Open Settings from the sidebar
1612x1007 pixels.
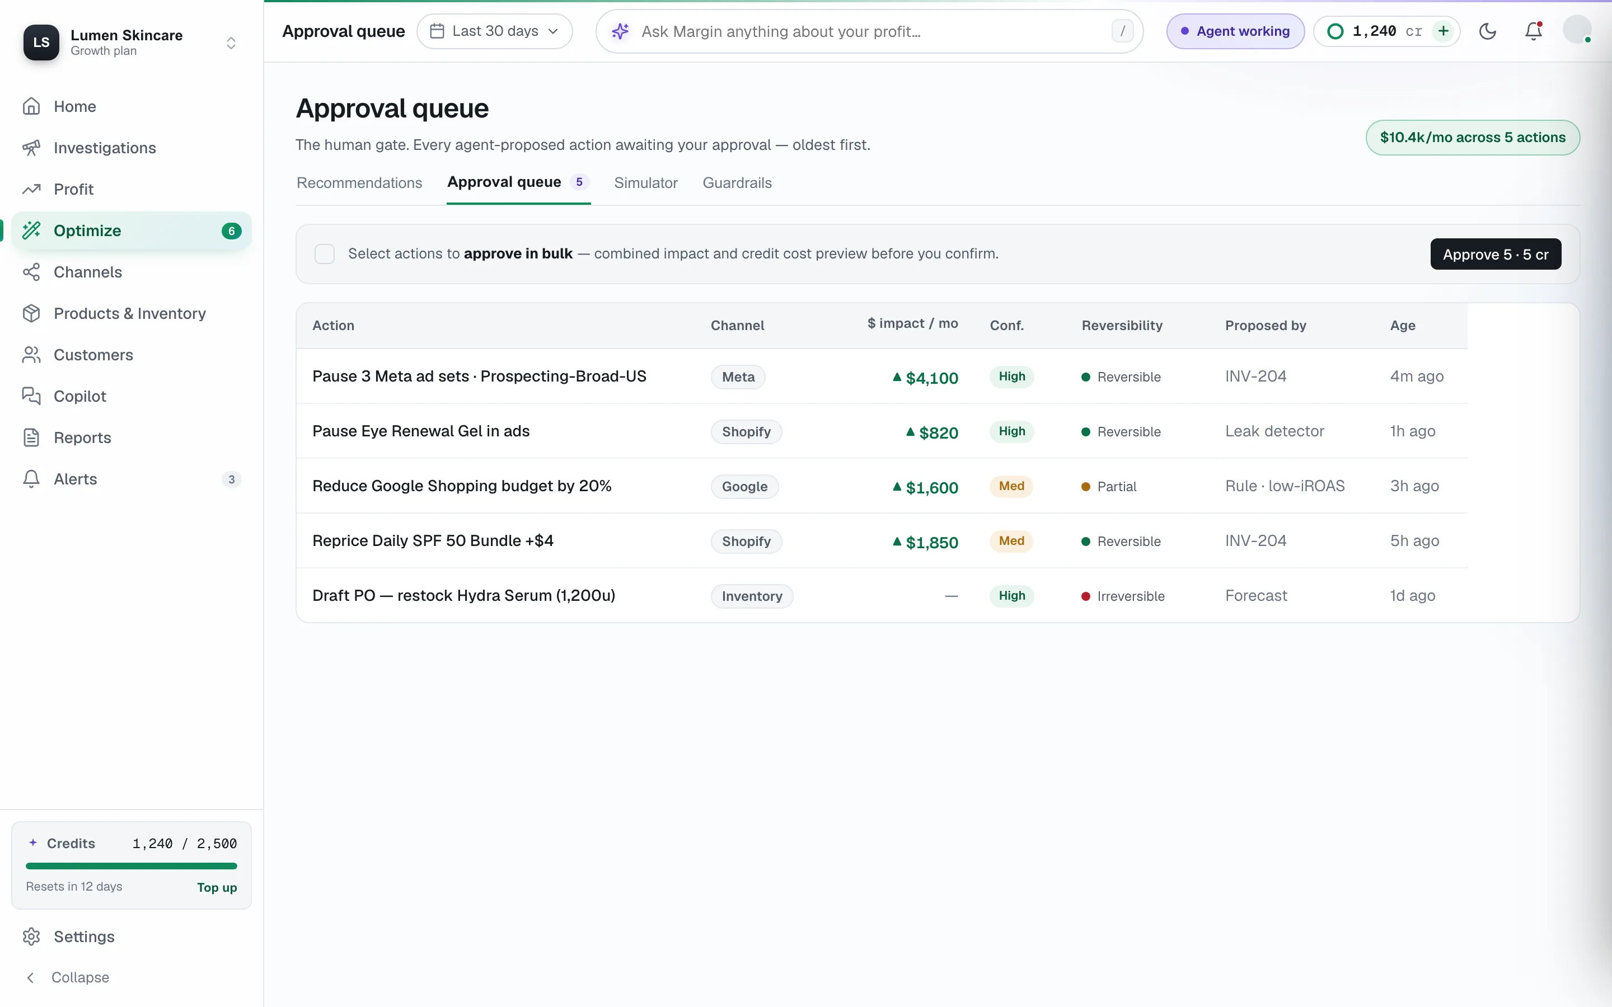(131, 937)
